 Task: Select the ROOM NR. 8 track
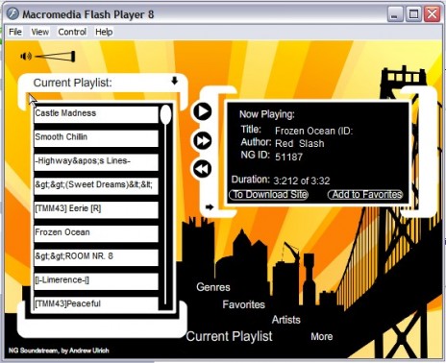pyautogui.click(x=96, y=257)
